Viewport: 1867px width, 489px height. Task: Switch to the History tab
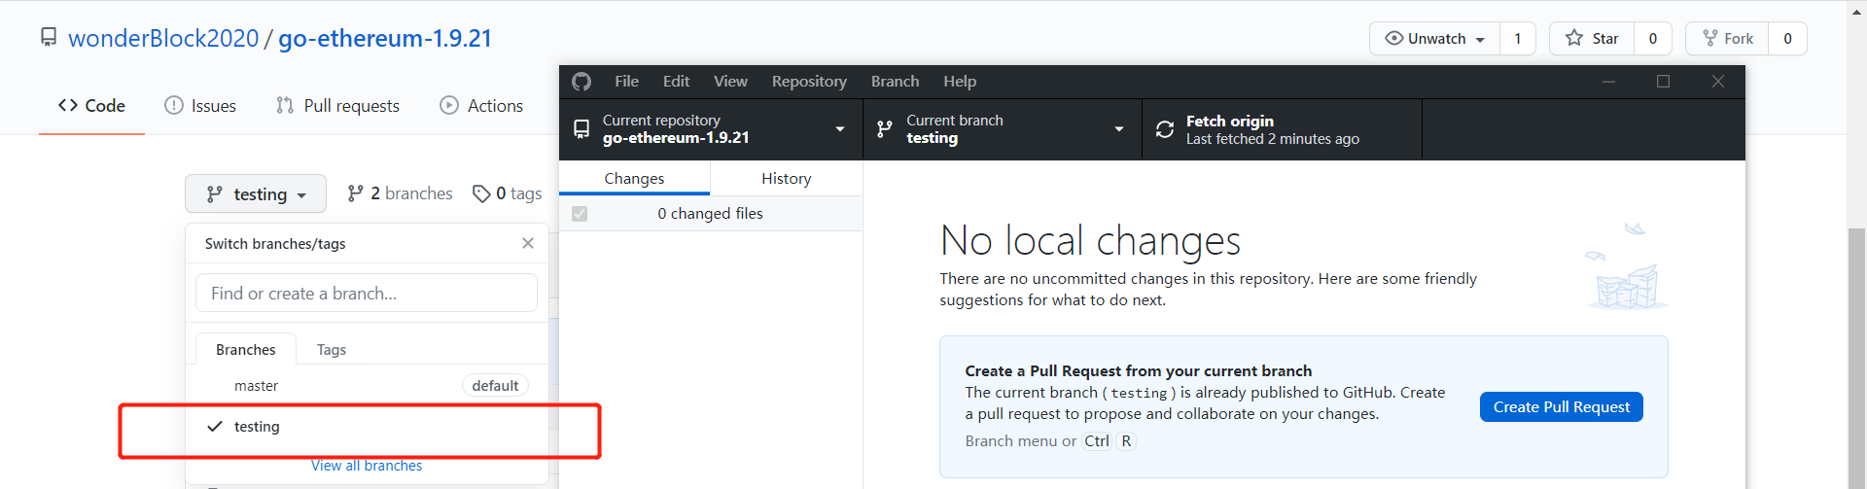click(786, 179)
